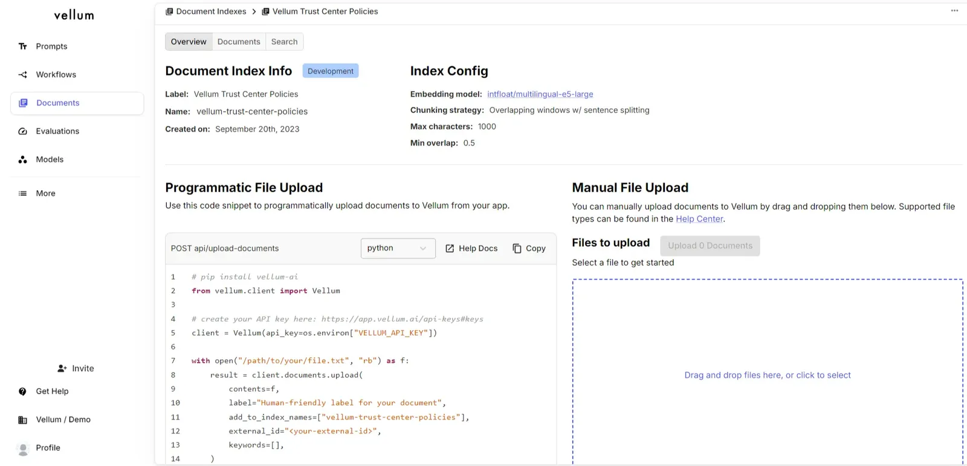Click the Min overlap value 0.5
967x466 pixels.
(x=469, y=143)
